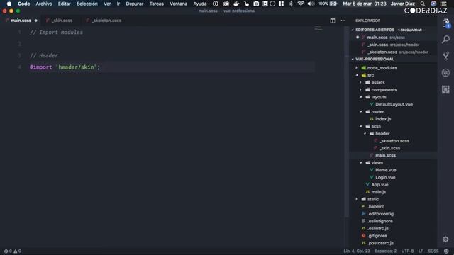This screenshot has width=454, height=255.
Task: Open _skin.scss in the header folder tree
Action: coord(389,148)
